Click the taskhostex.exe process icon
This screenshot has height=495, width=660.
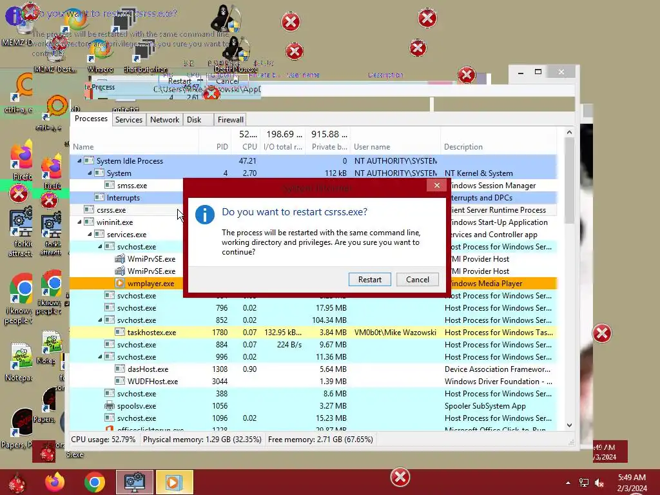[120, 332]
